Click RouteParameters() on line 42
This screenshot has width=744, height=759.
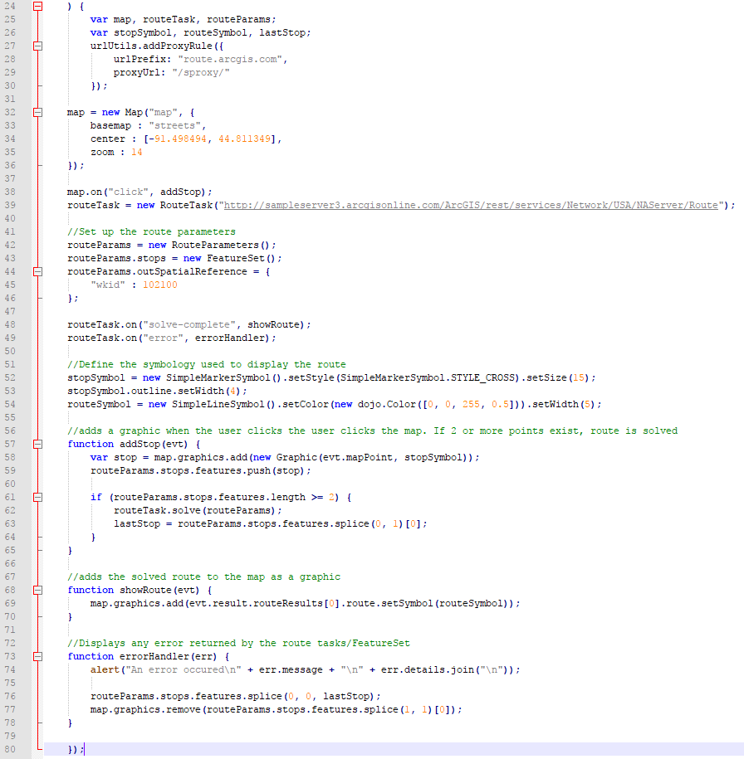coord(221,245)
